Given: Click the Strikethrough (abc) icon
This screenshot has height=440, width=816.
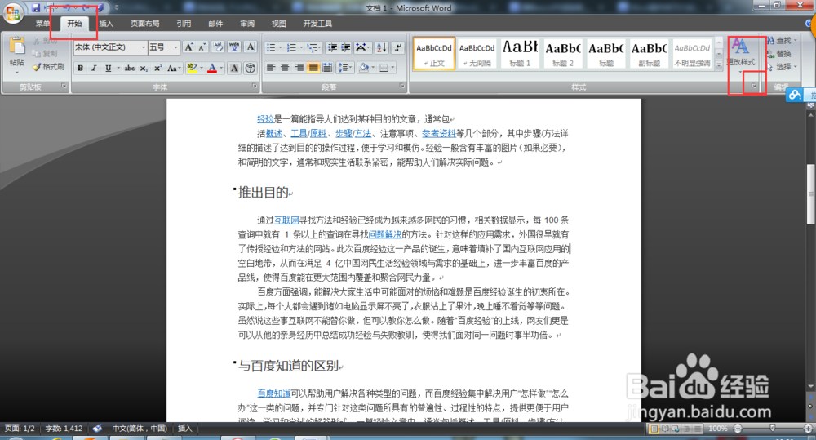Looking at the screenshot, I should 130,69.
